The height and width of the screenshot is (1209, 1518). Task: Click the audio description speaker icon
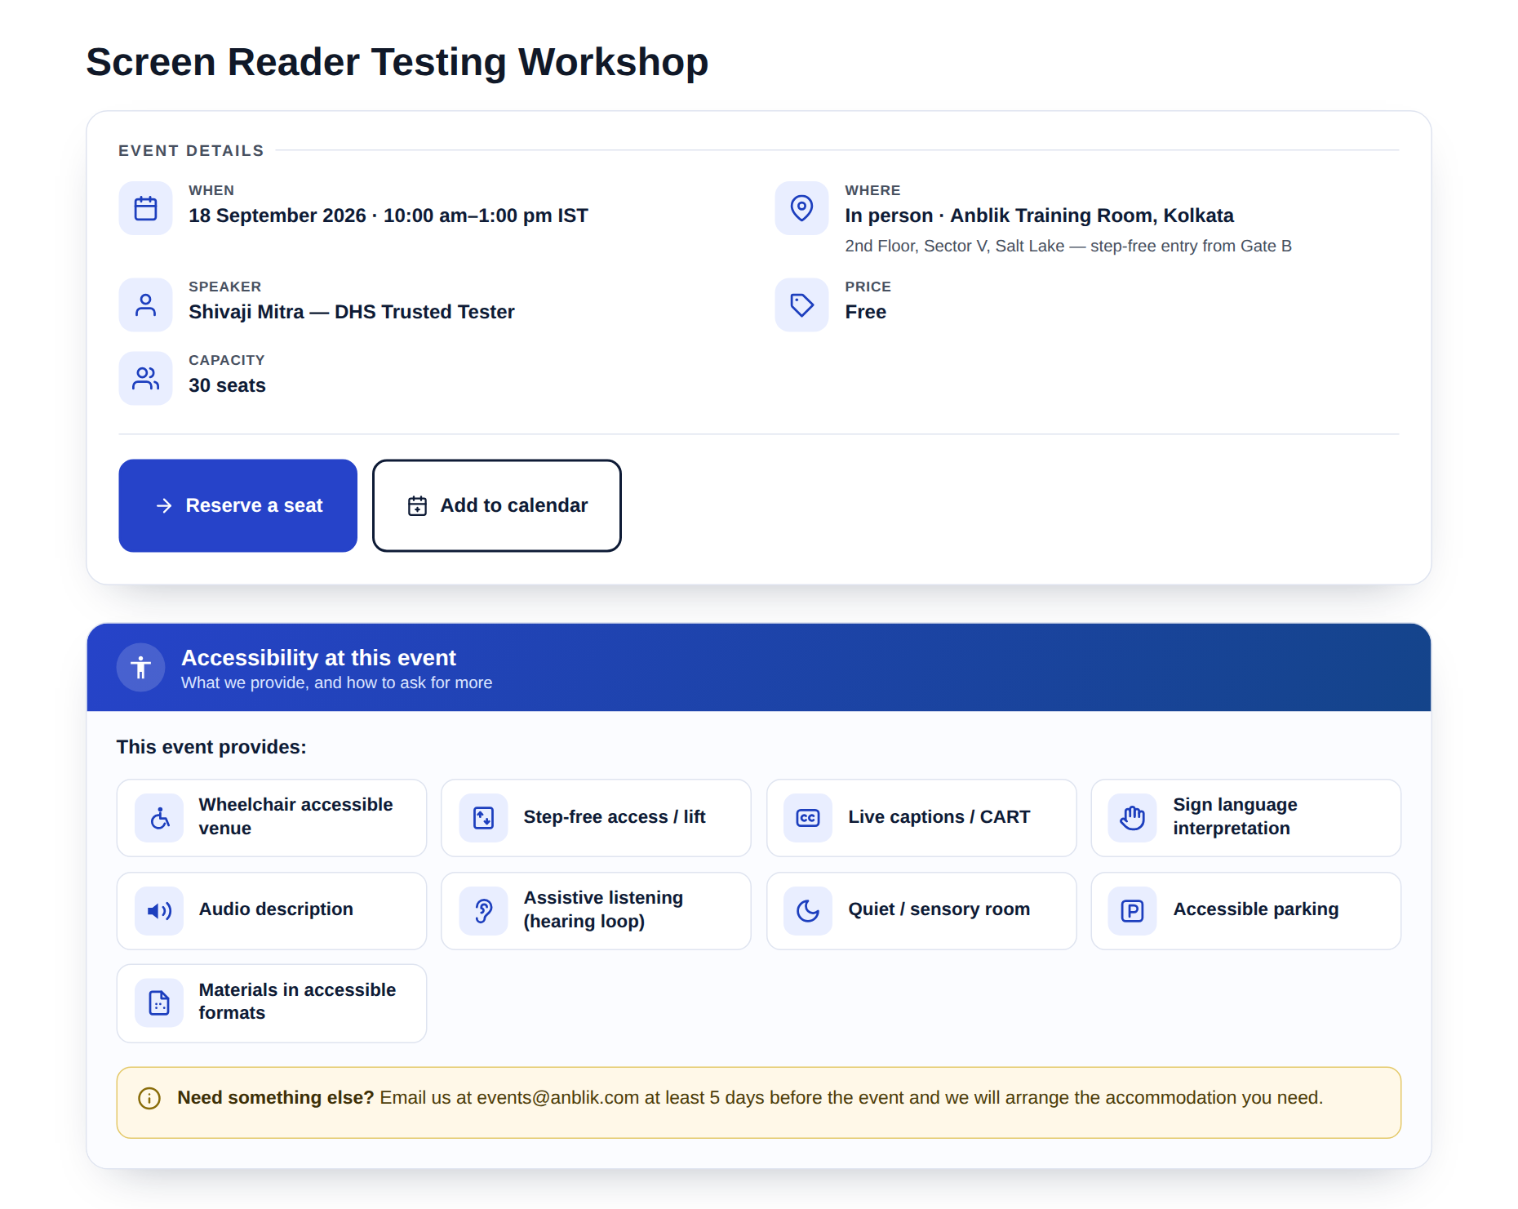coord(159,910)
